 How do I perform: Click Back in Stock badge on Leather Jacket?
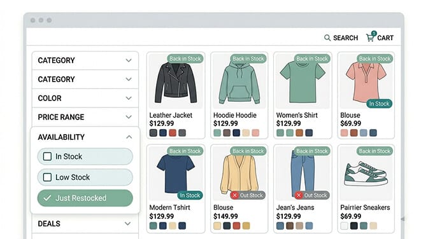(185, 58)
